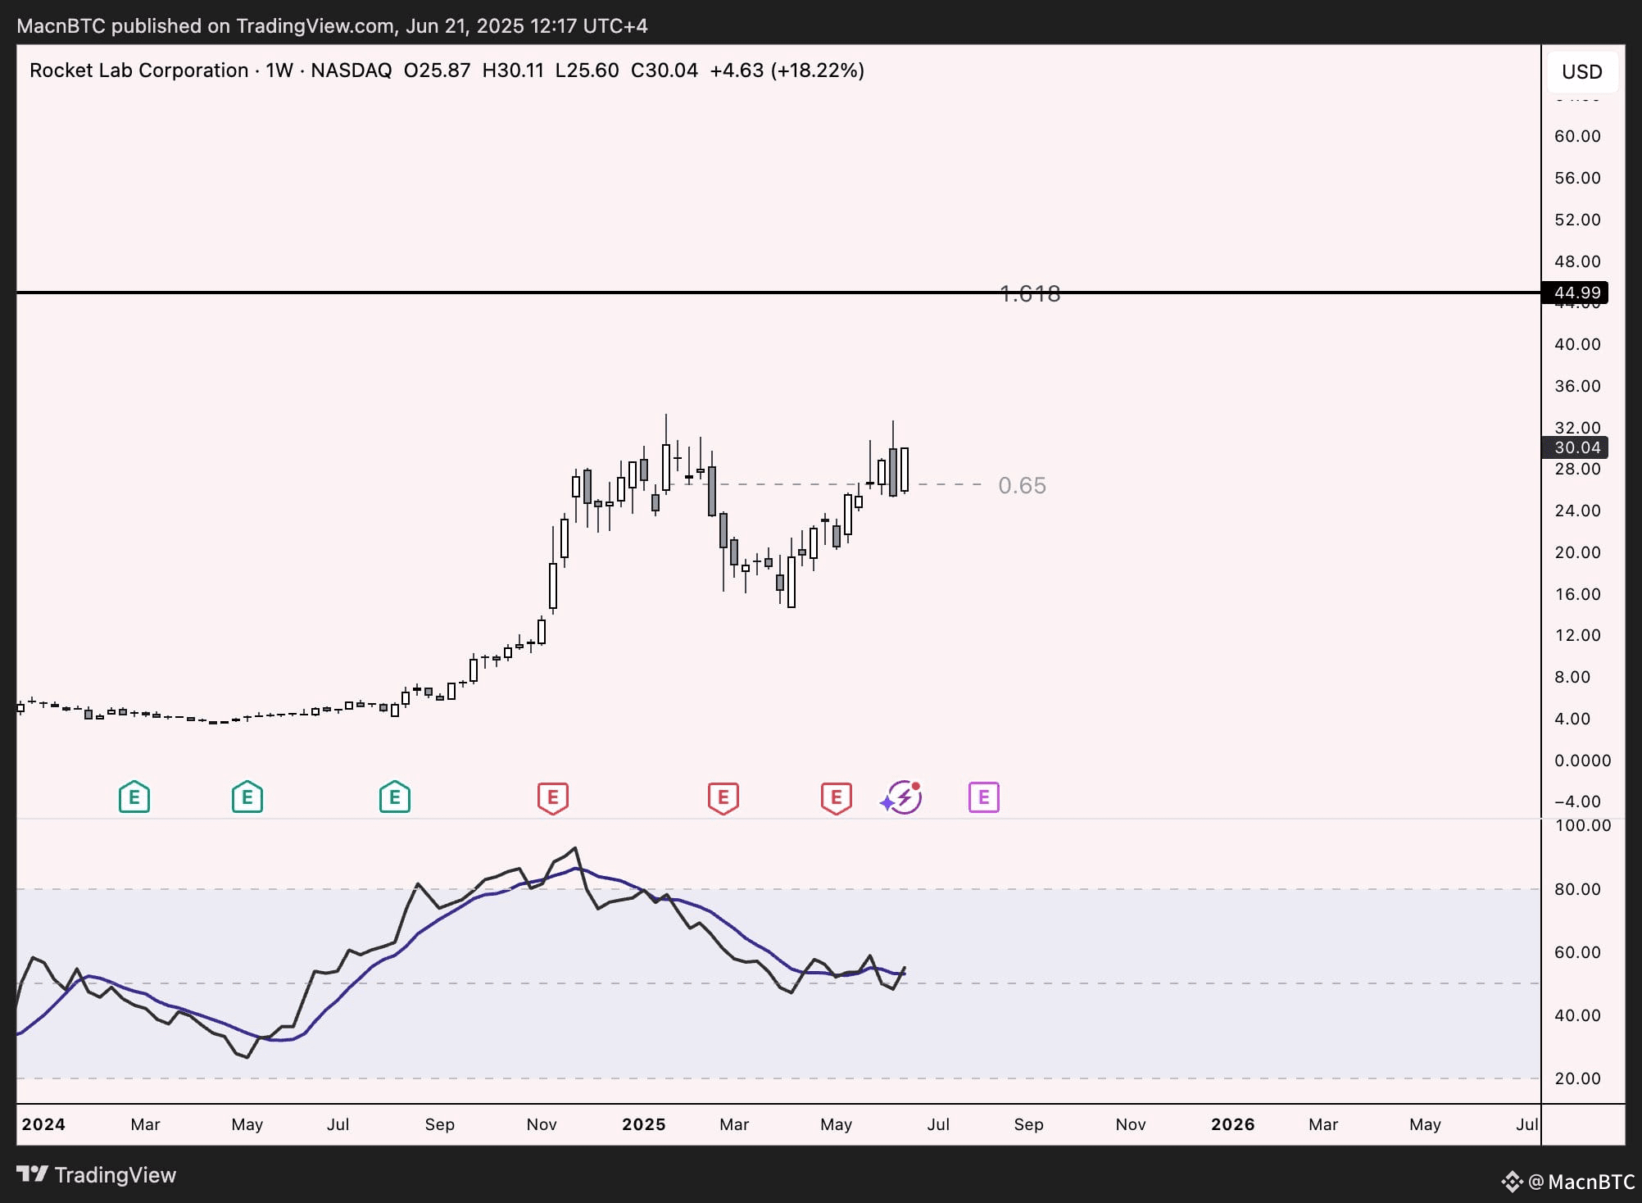Screen dimensions: 1642x1203
Task: Click the 1W timeframe in the chart legend
Action: [279, 70]
